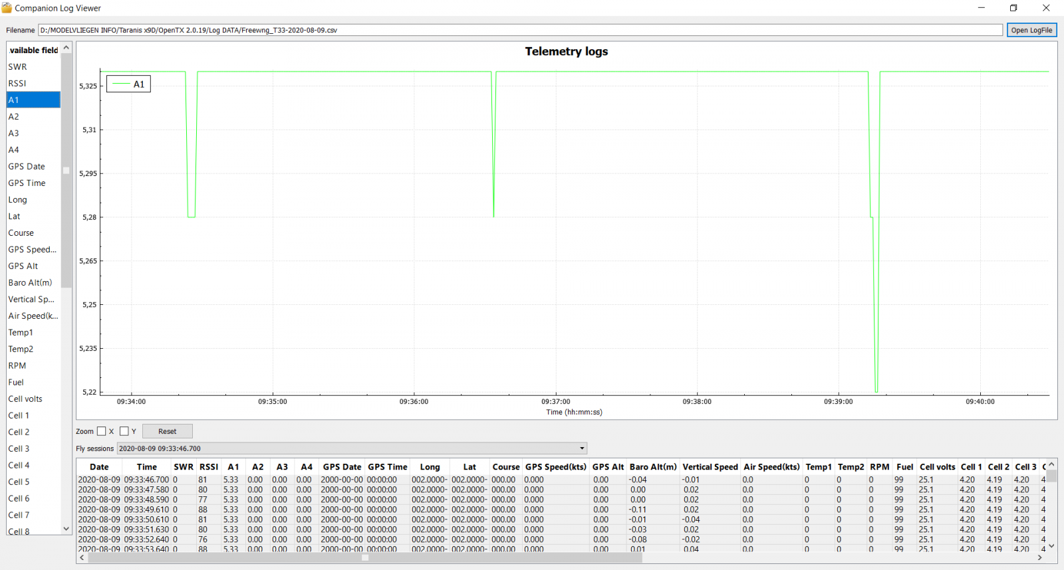Viewport: 1064px width, 570px height.
Task: Select RSSI in the fields list
Action: tap(33, 83)
